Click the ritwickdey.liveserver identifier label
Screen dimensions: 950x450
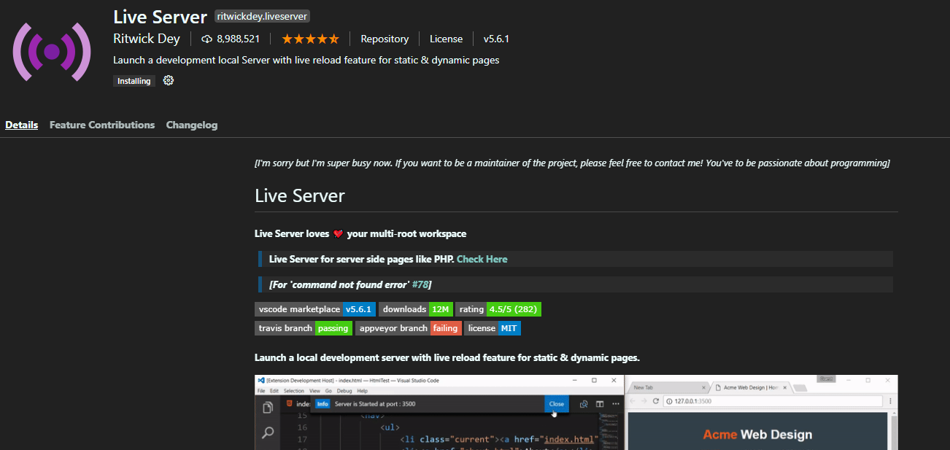[263, 16]
